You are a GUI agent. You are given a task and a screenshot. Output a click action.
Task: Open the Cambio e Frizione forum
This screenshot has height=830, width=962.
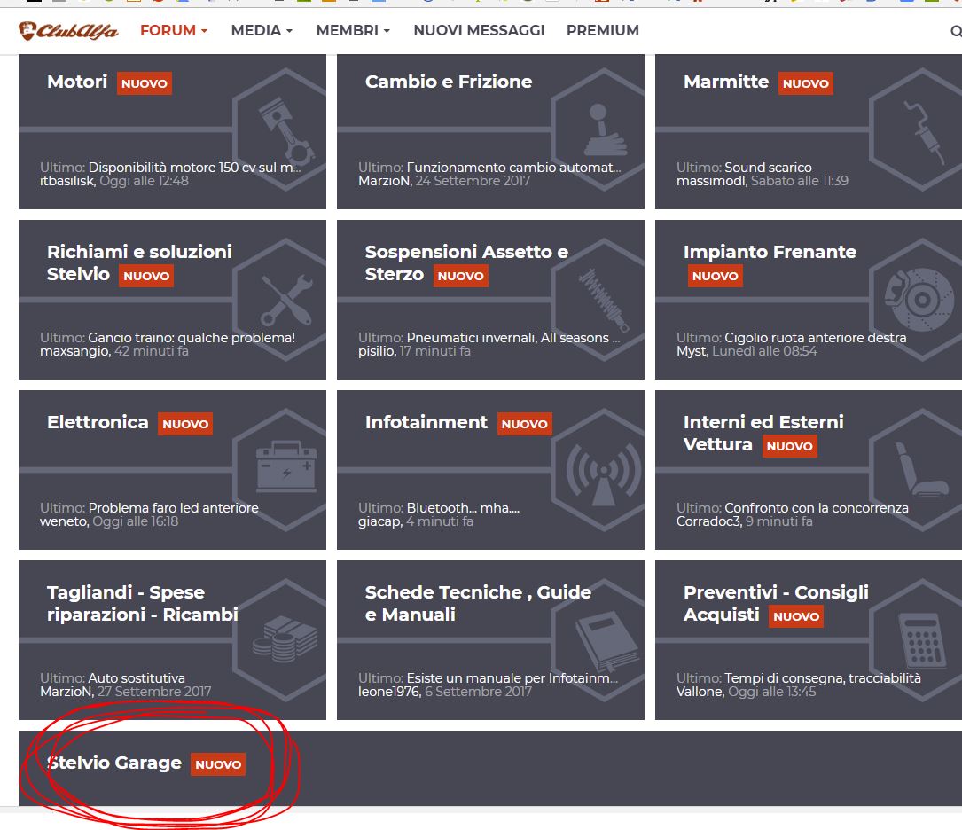(449, 82)
